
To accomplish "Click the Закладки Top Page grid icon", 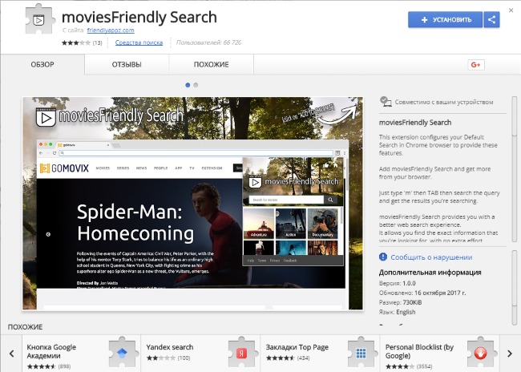I will tap(361, 352).
